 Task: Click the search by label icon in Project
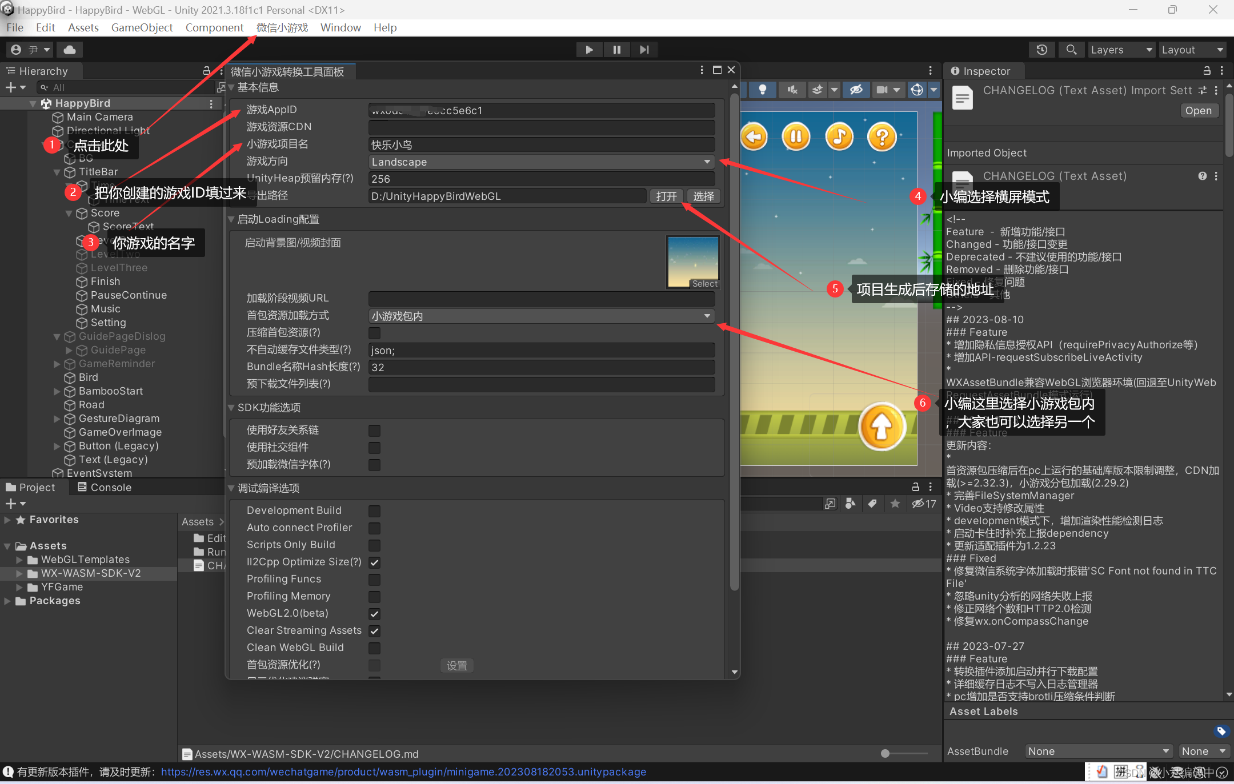872,504
